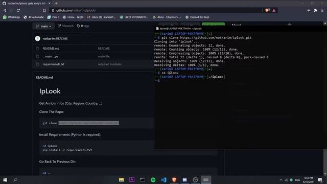Open File Explorer from the taskbar
327x184 pixels.
tap(122, 179)
